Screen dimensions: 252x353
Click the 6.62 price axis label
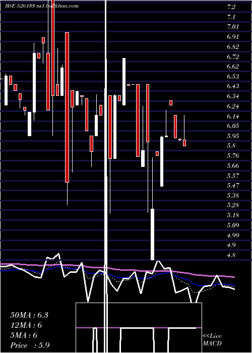(233, 67)
